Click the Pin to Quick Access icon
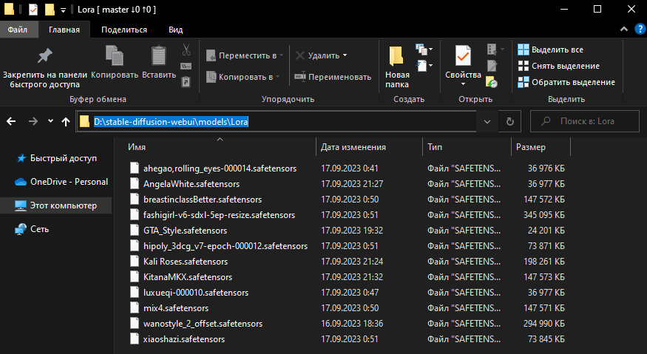 (x=44, y=57)
